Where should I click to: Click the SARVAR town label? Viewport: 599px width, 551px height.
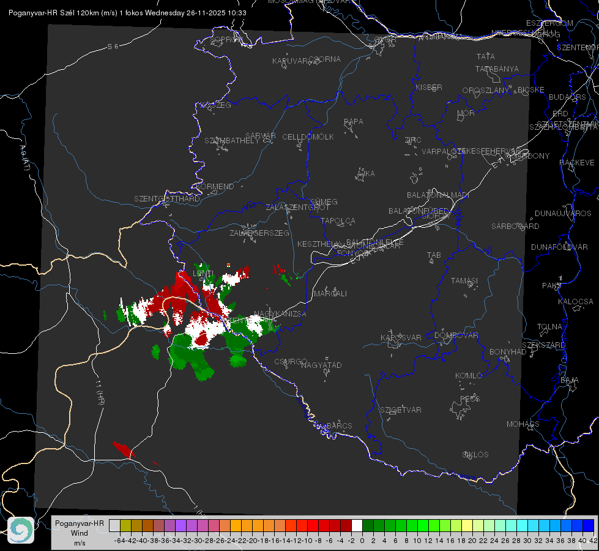[261, 135]
